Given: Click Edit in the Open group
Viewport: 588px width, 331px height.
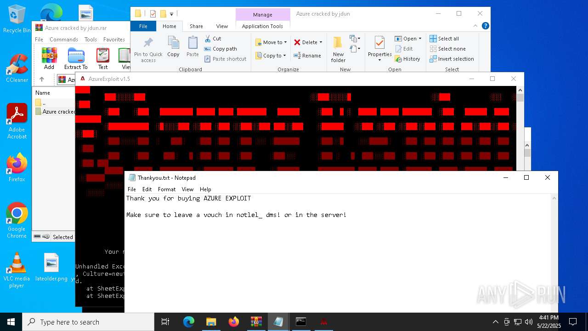Looking at the screenshot, I should (x=404, y=49).
